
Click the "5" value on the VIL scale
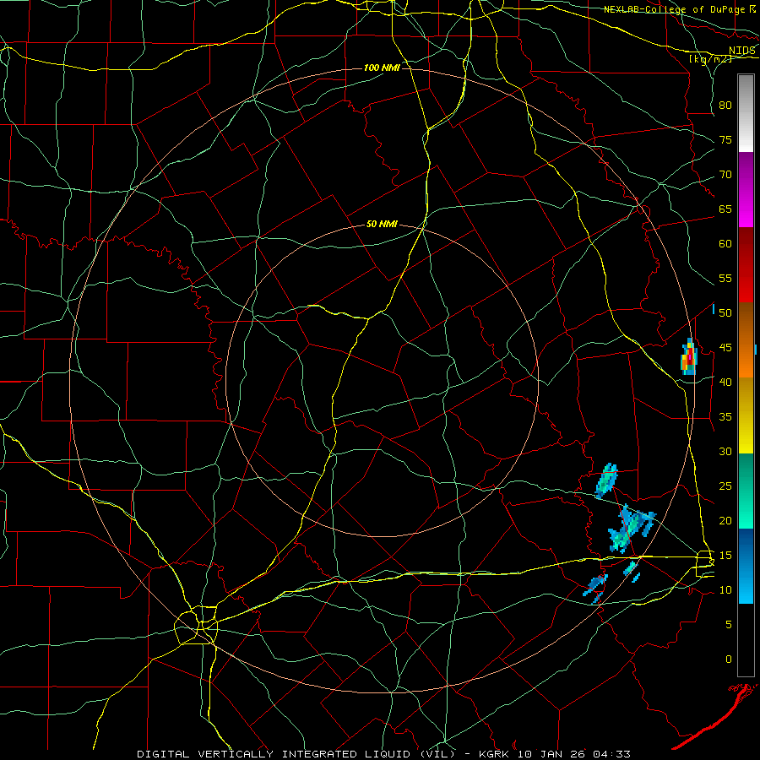pyautogui.click(x=729, y=625)
